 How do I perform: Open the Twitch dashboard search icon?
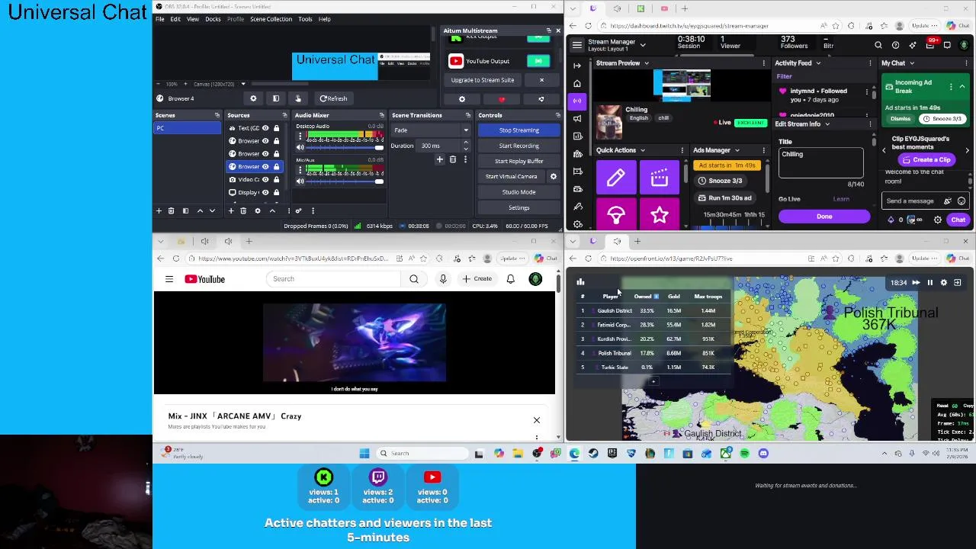tap(878, 45)
